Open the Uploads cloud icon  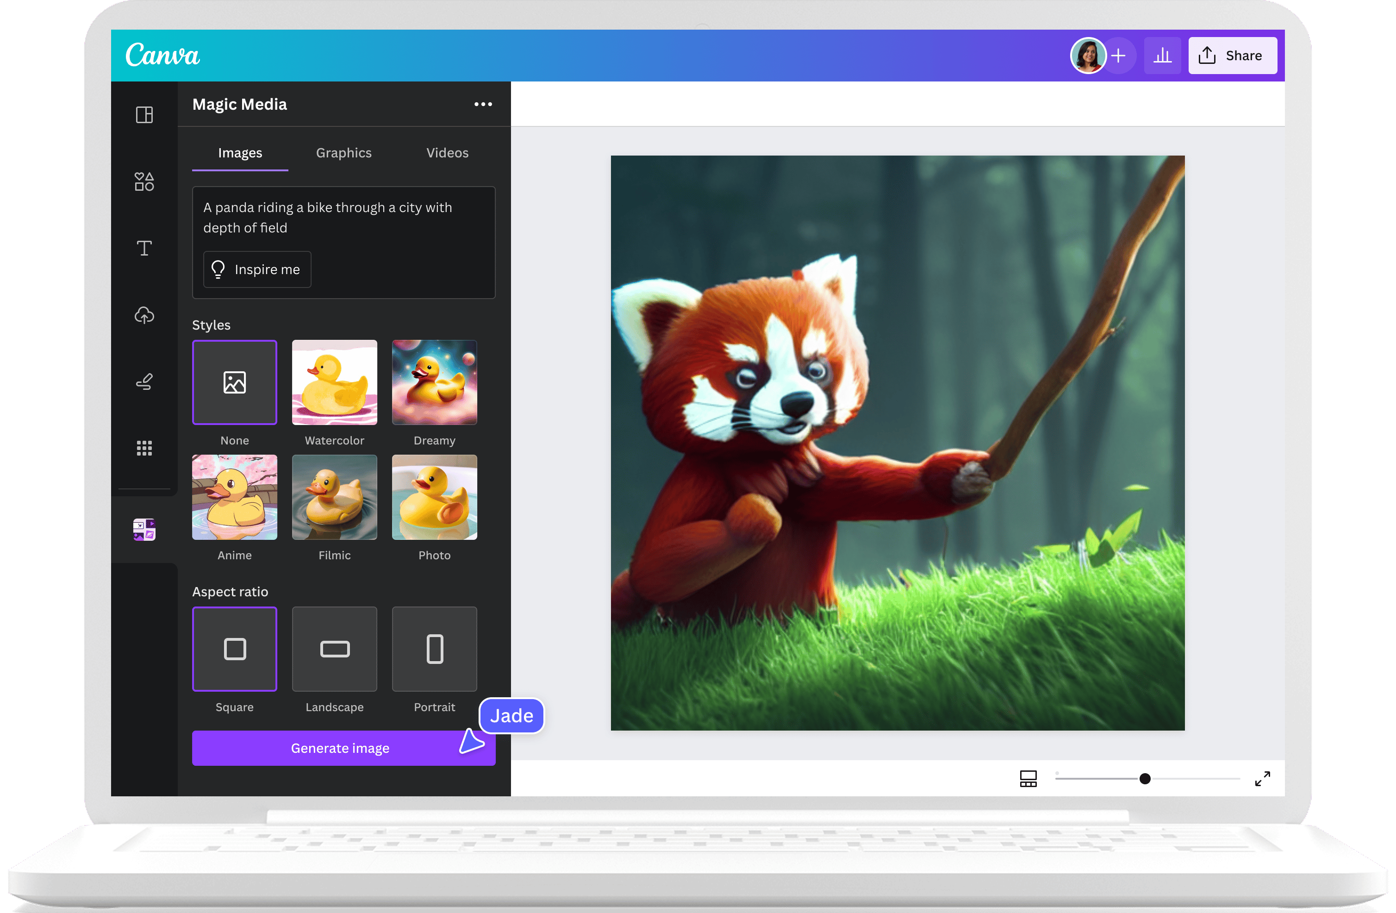tap(144, 315)
